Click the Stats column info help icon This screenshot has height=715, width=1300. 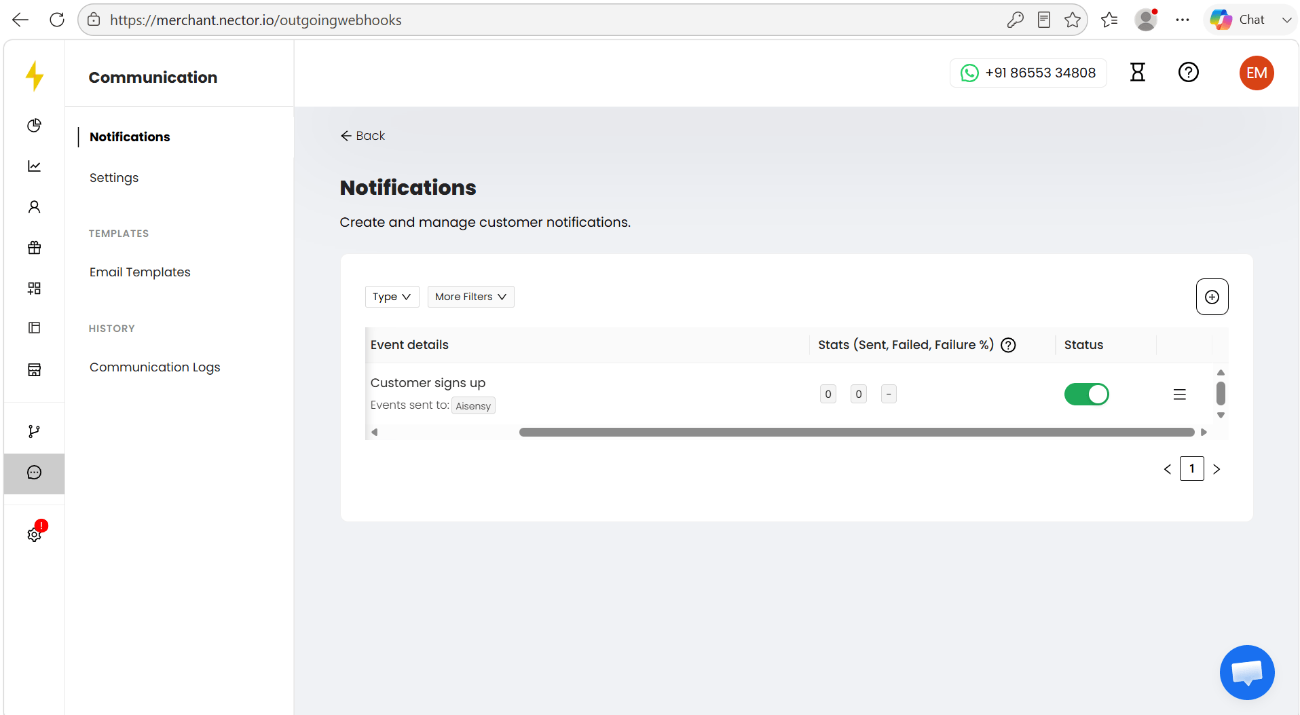point(1009,345)
